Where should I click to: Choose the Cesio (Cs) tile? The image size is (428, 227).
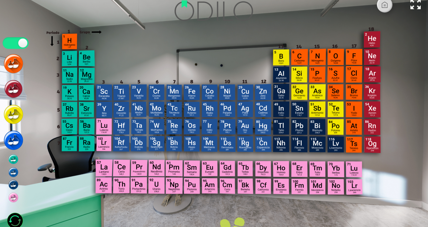[x=69, y=126]
